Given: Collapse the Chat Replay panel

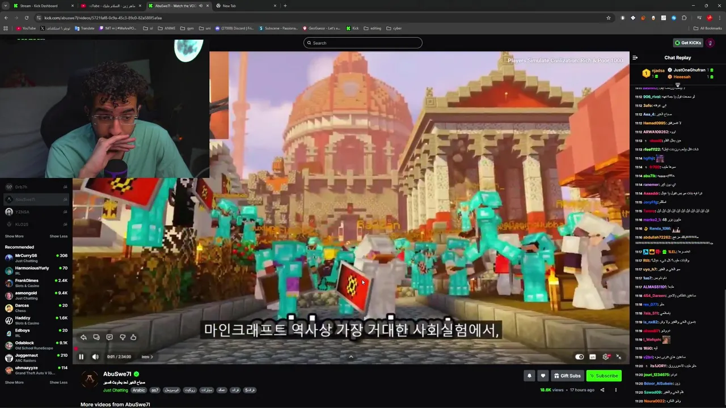Looking at the screenshot, I should point(635,58).
